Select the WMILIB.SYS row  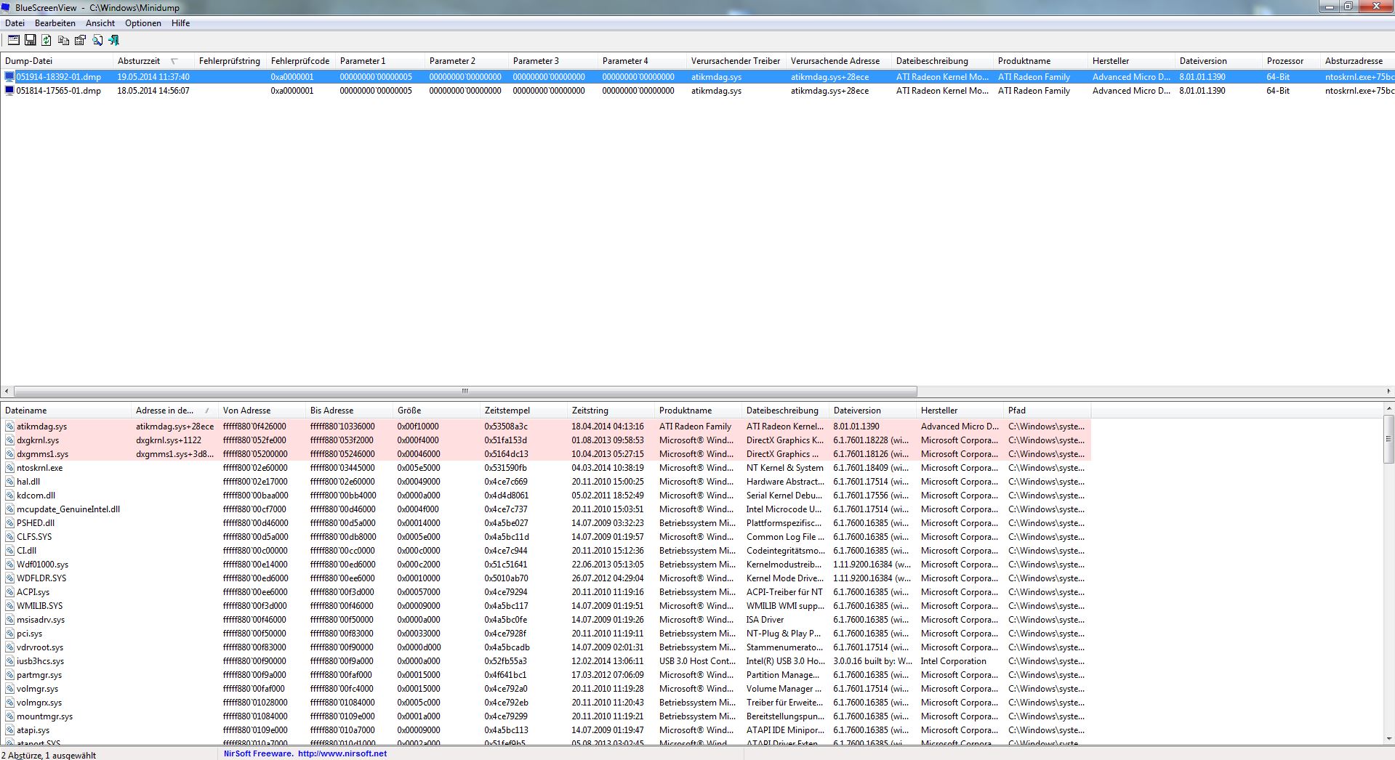point(545,606)
